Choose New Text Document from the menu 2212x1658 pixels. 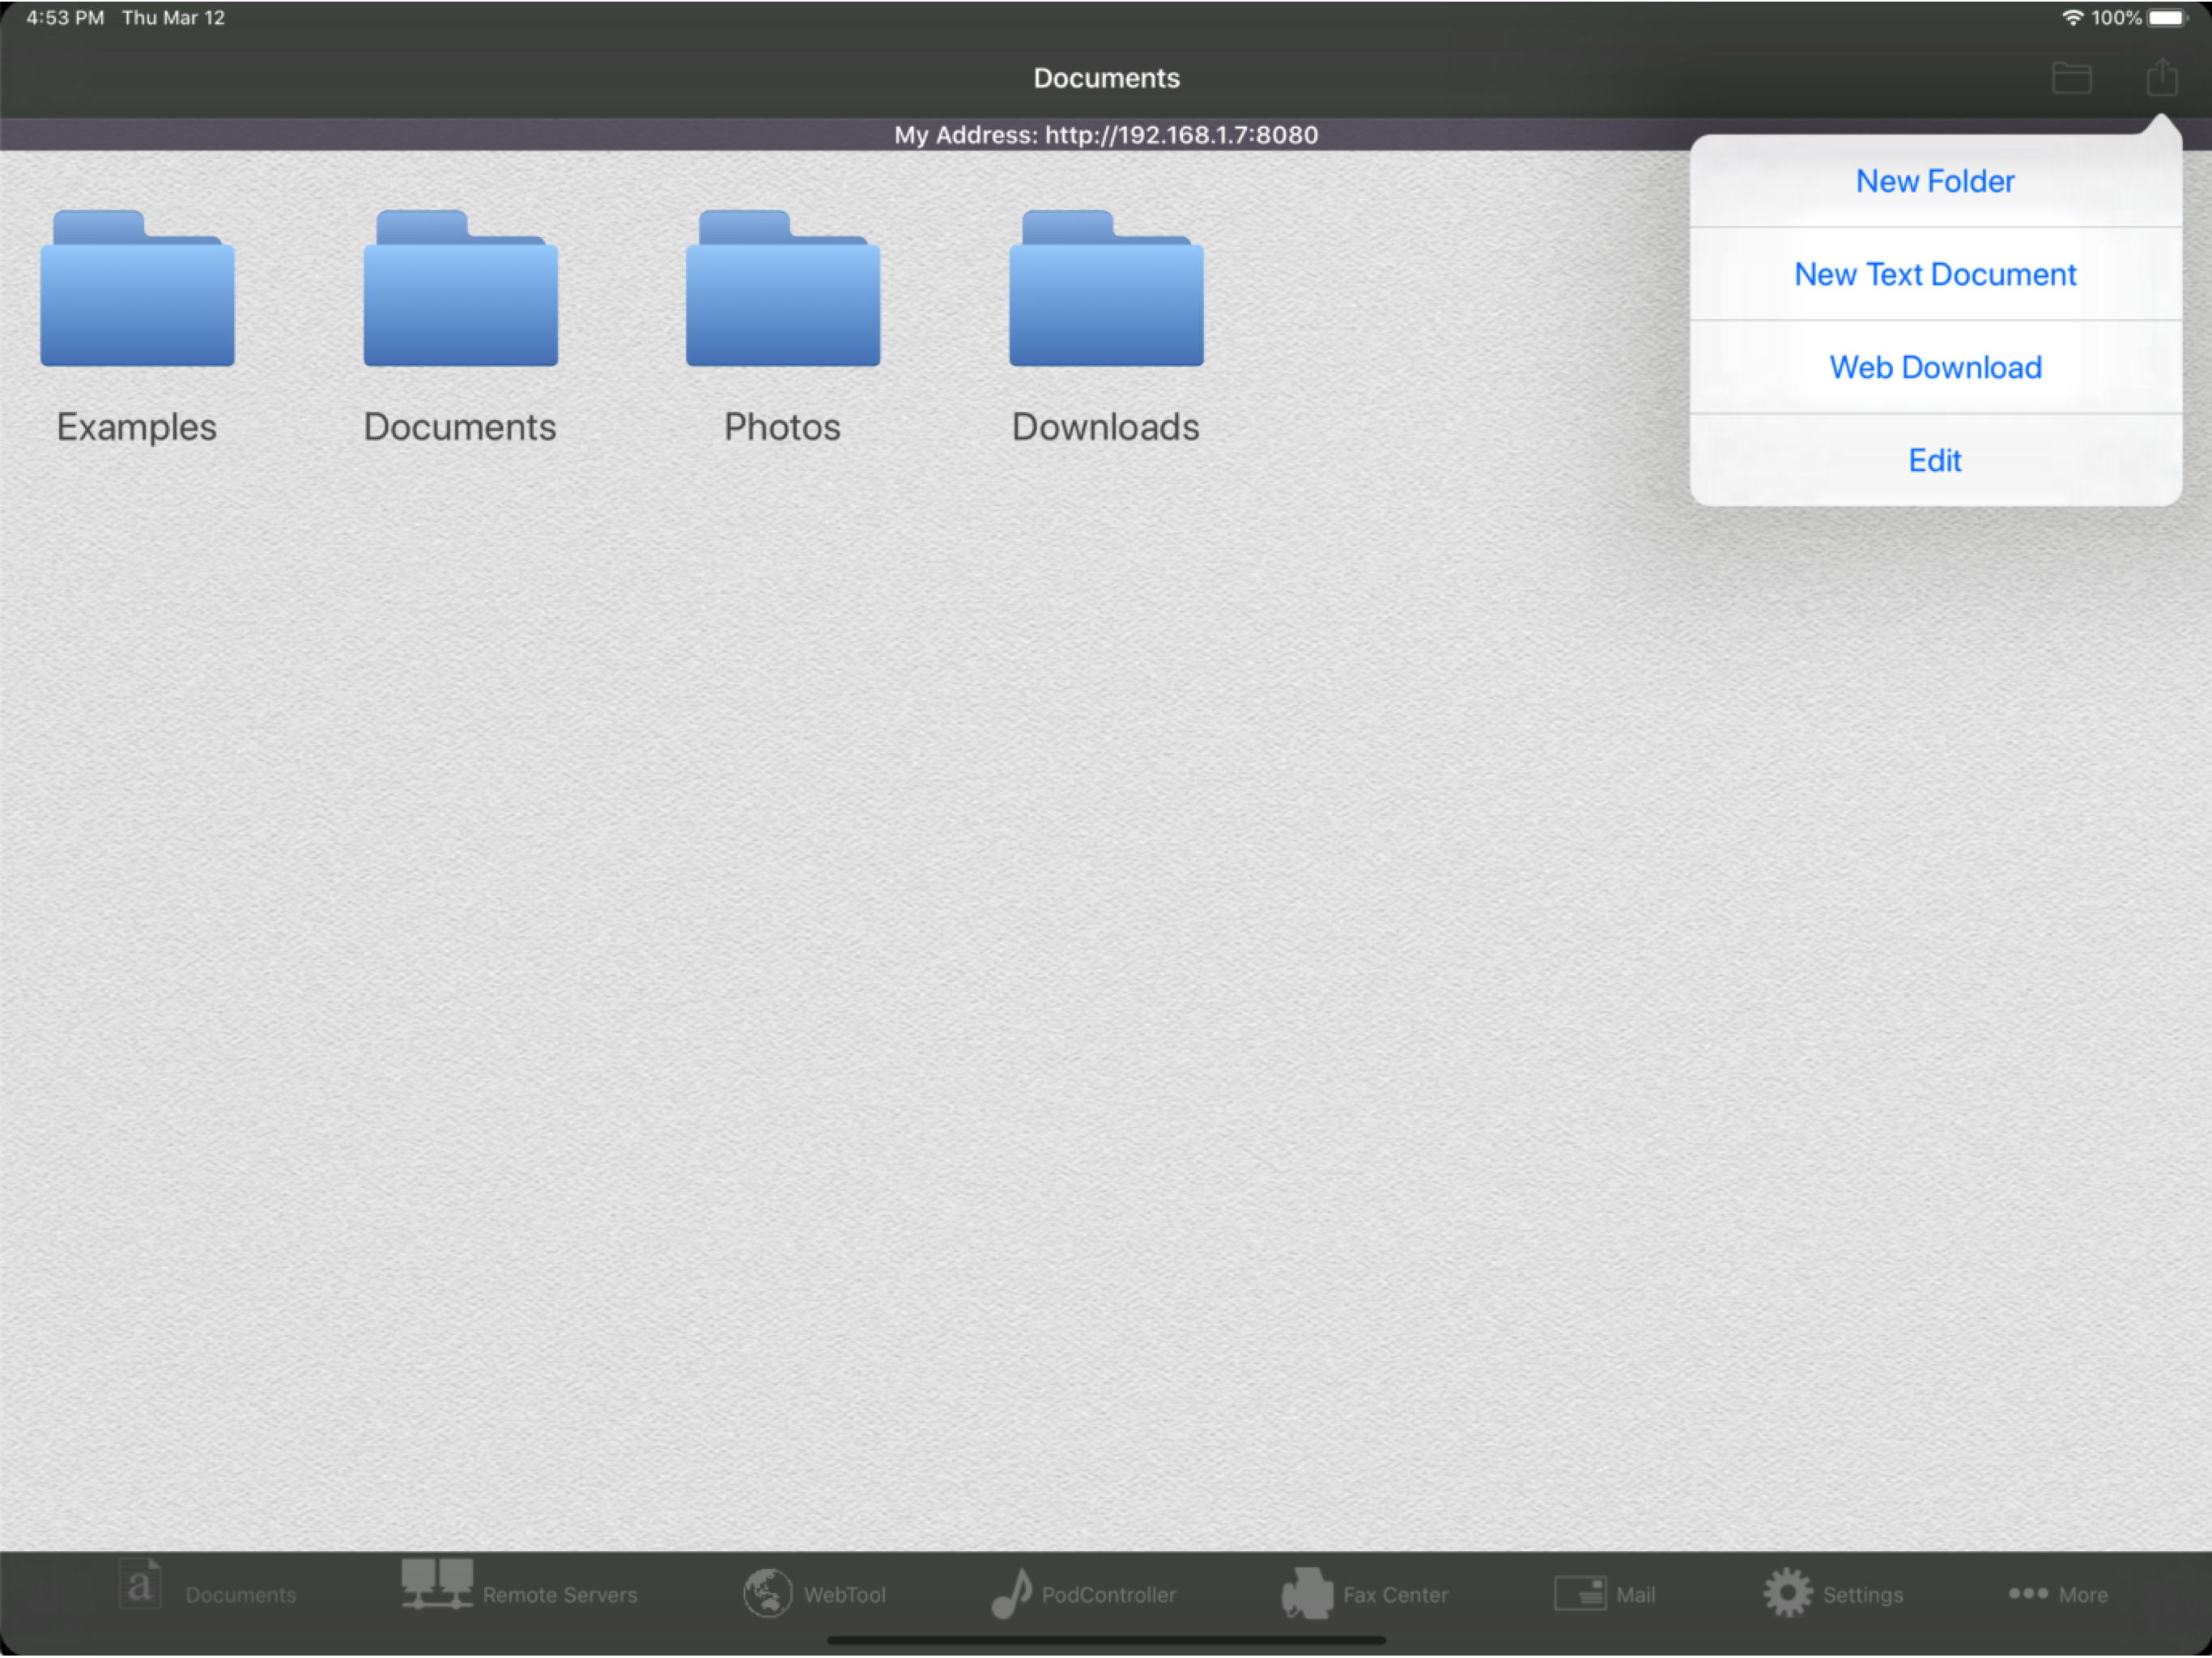[1934, 274]
